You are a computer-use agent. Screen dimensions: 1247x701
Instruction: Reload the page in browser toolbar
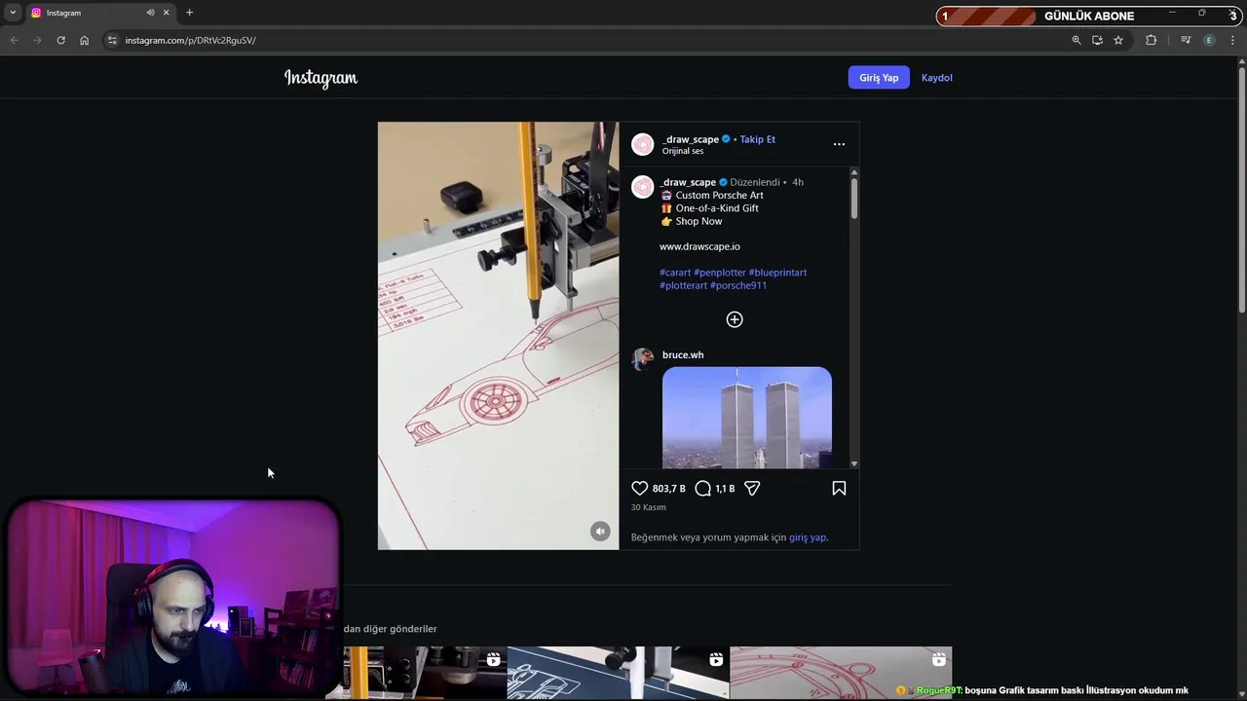pos(60,40)
